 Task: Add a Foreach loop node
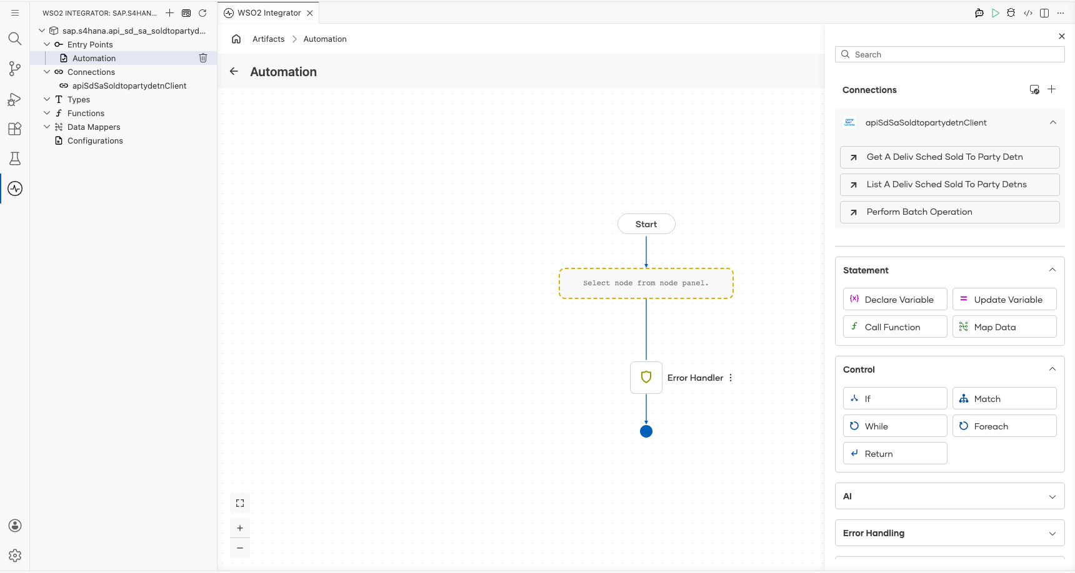(x=1004, y=426)
